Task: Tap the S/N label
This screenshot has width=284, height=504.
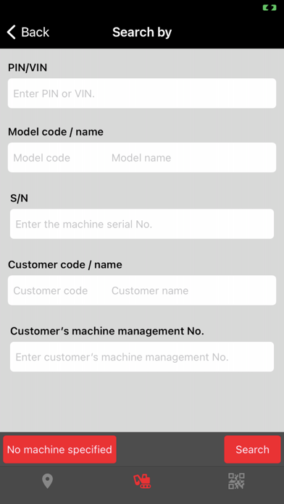Action: (x=19, y=198)
